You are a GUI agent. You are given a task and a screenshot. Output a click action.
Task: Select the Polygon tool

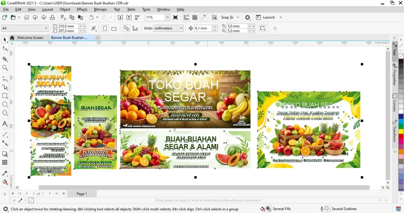click(x=5, y=113)
